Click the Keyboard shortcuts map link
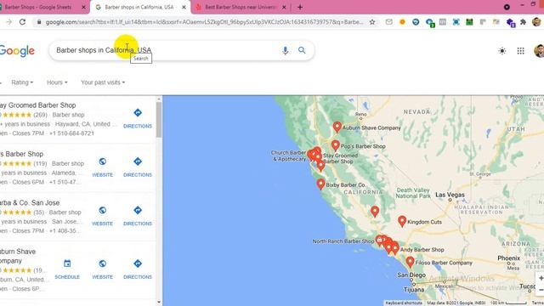 click(404, 303)
